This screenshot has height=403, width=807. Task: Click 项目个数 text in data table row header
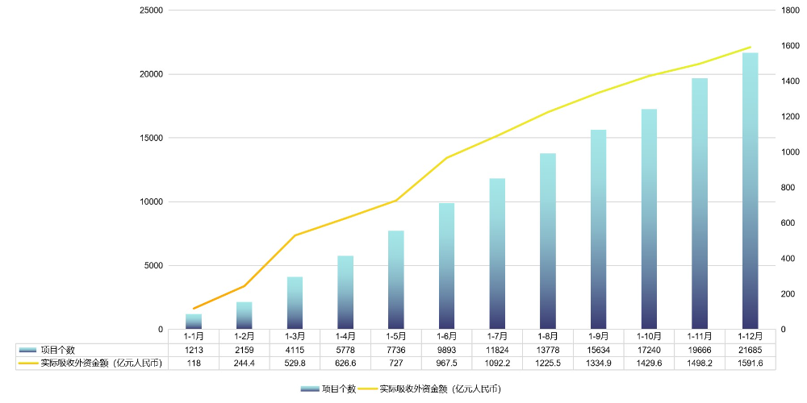(x=57, y=350)
